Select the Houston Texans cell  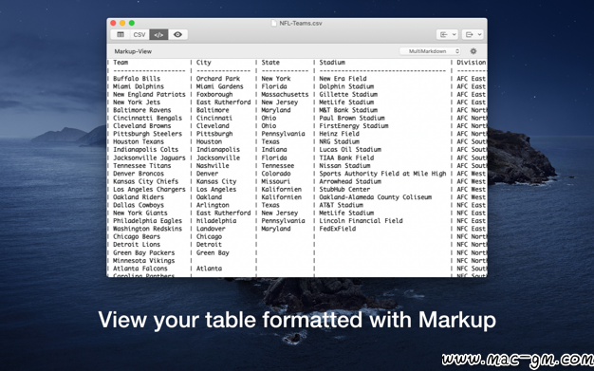pyautogui.click(x=139, y=141)
